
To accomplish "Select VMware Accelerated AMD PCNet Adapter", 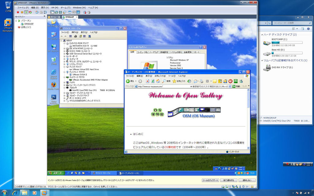I will 90,80.
